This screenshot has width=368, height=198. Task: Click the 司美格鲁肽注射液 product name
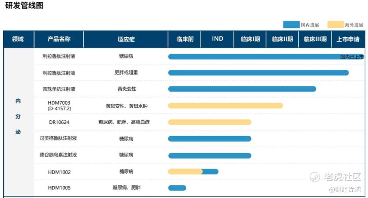58,138
